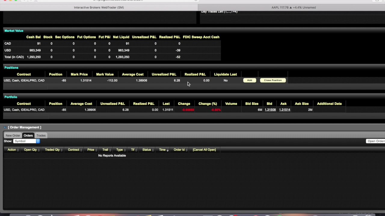The height and width of the screenshot is (216, 385).
Task: Click Total (in CAD) row label
Action: 14,57
